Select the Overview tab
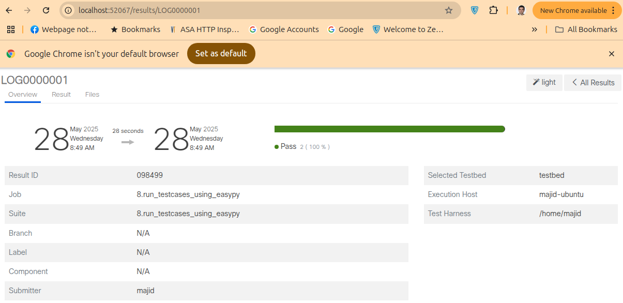 23,95
